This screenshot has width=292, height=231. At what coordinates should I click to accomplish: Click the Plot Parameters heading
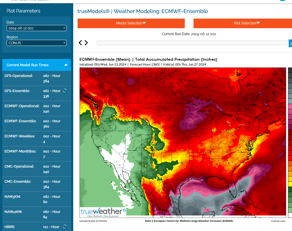(23, 11)
